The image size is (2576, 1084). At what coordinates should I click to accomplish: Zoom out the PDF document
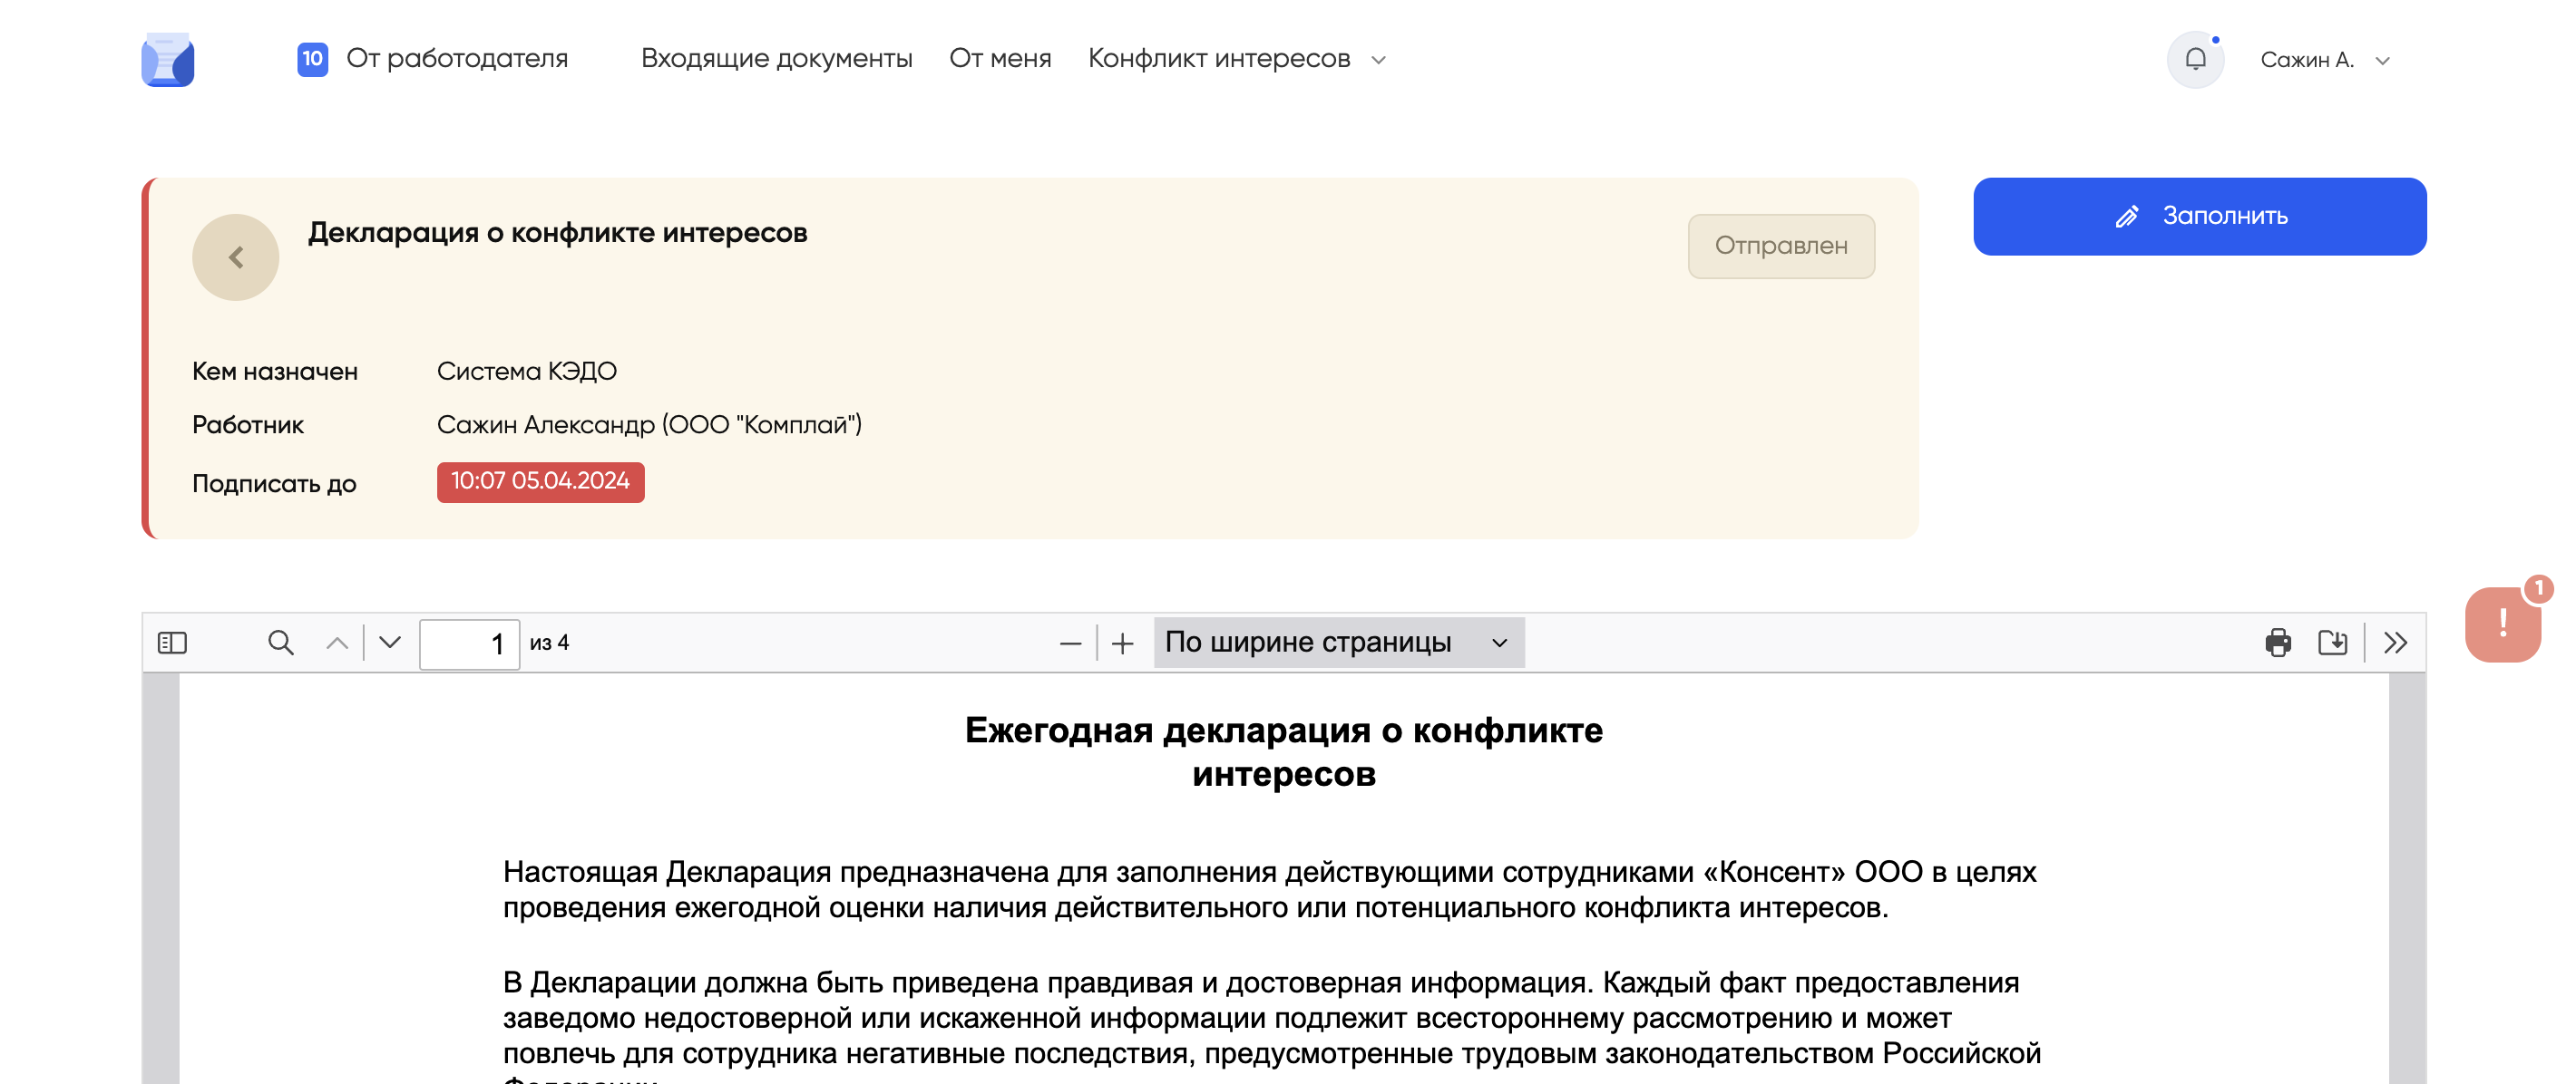1070,644
